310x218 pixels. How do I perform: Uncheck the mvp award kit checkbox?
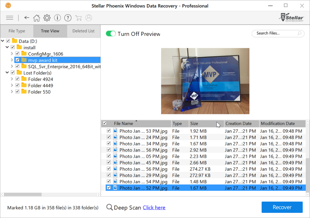pos(17,60)
